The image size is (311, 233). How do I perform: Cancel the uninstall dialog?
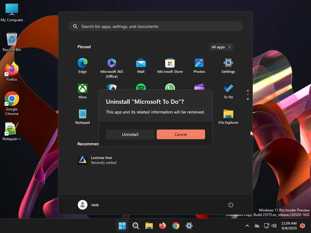pyautogui.click(x=181, y=134)
